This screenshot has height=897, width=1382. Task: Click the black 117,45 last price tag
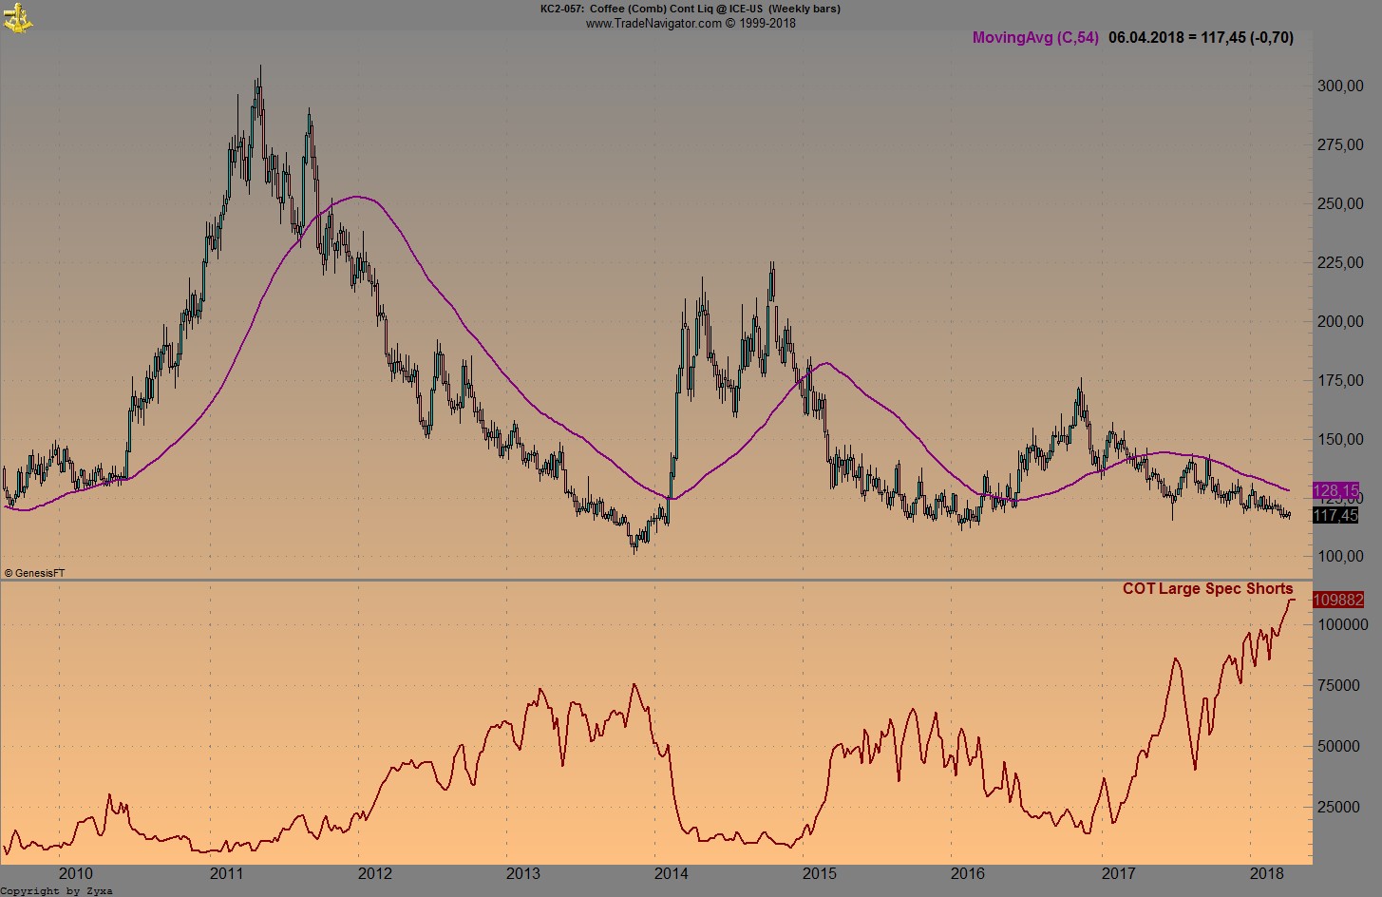pos(1335,515)
